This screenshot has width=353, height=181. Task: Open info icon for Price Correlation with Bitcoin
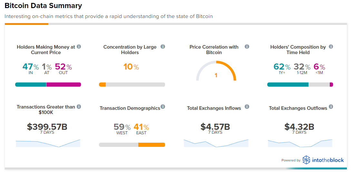pyautogui.click(x=247, y=47)
